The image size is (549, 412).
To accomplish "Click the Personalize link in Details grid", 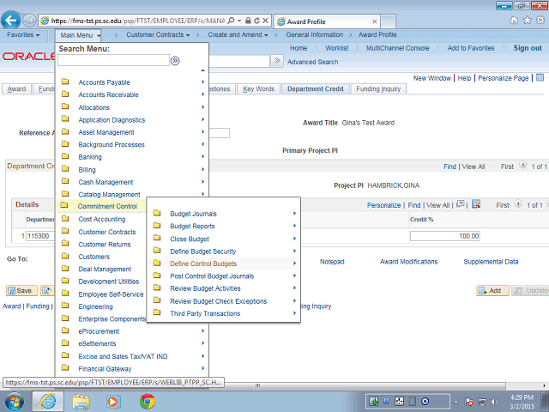I will point(383,205).
